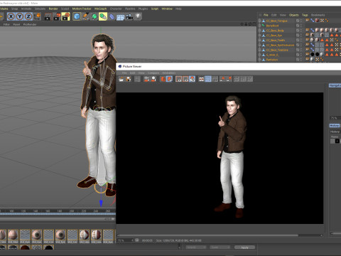The image size is (341, 256).
Task: Toggle visibility dots of CC_Base_Eye
Action: (x=301, y=36)
